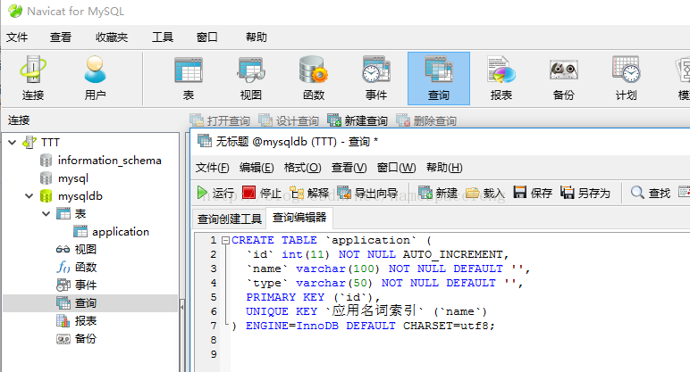Save the query with 保存 button
The image size is (690, 372).
click(x=533, y=193)
